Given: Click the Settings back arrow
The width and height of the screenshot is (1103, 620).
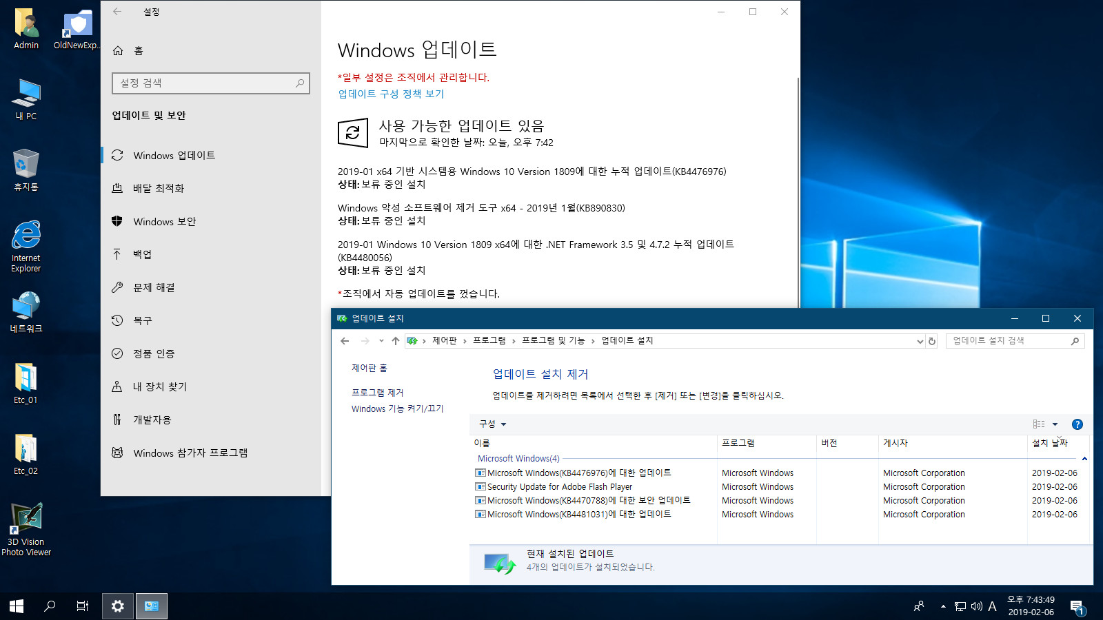Looking at the screenshot, I should click(x=117, y=12).
